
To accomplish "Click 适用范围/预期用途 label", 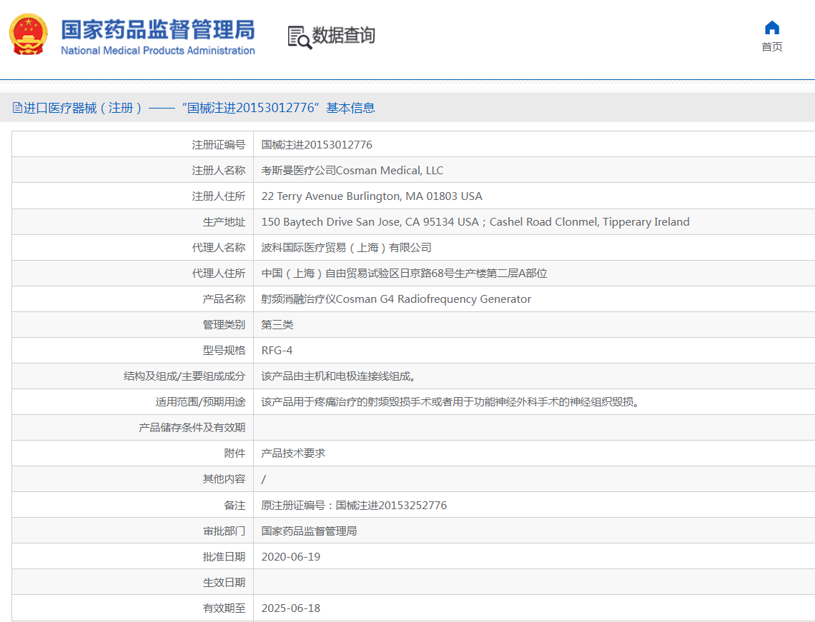I will pos(200,402).
